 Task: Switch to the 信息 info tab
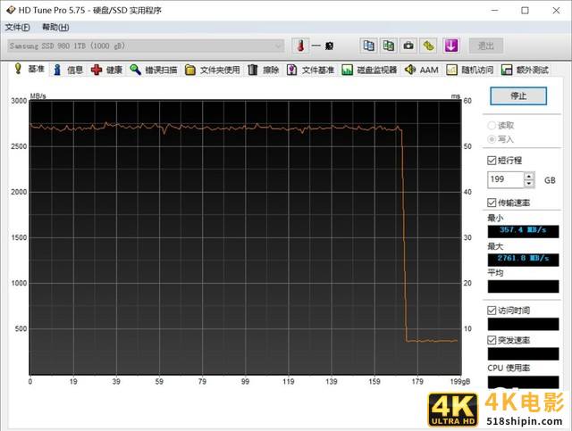click(68, 70)
